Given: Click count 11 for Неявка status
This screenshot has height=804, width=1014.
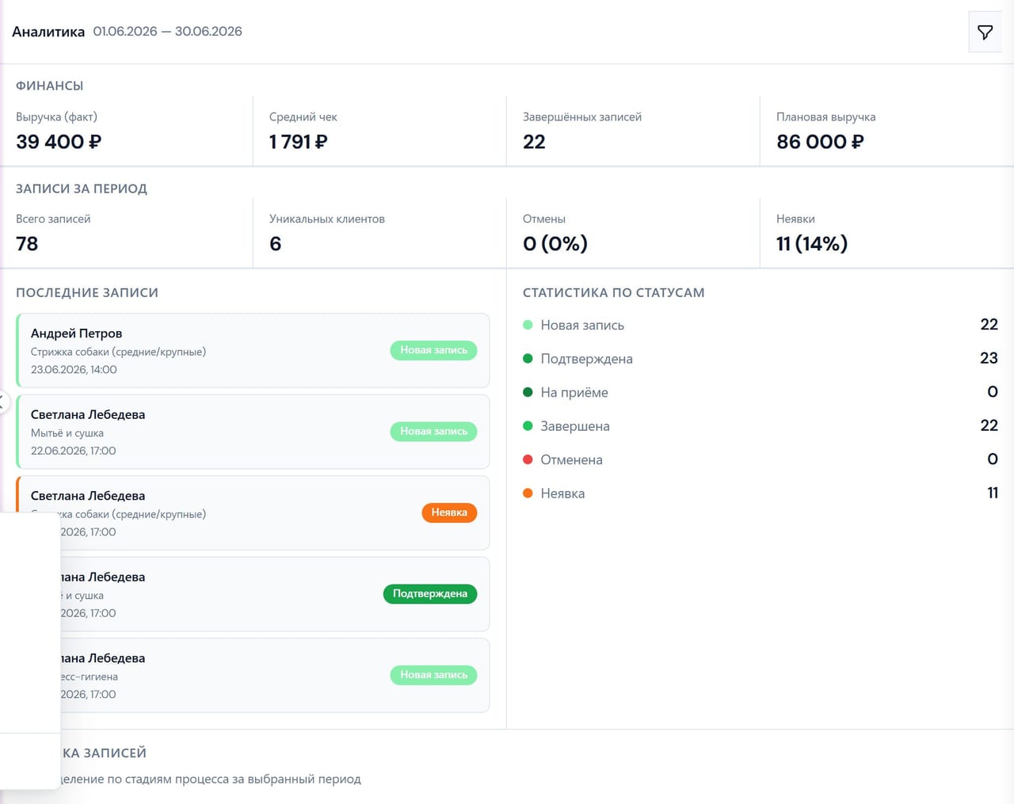Looking at the screenshot, I should [x=993, y=493].
